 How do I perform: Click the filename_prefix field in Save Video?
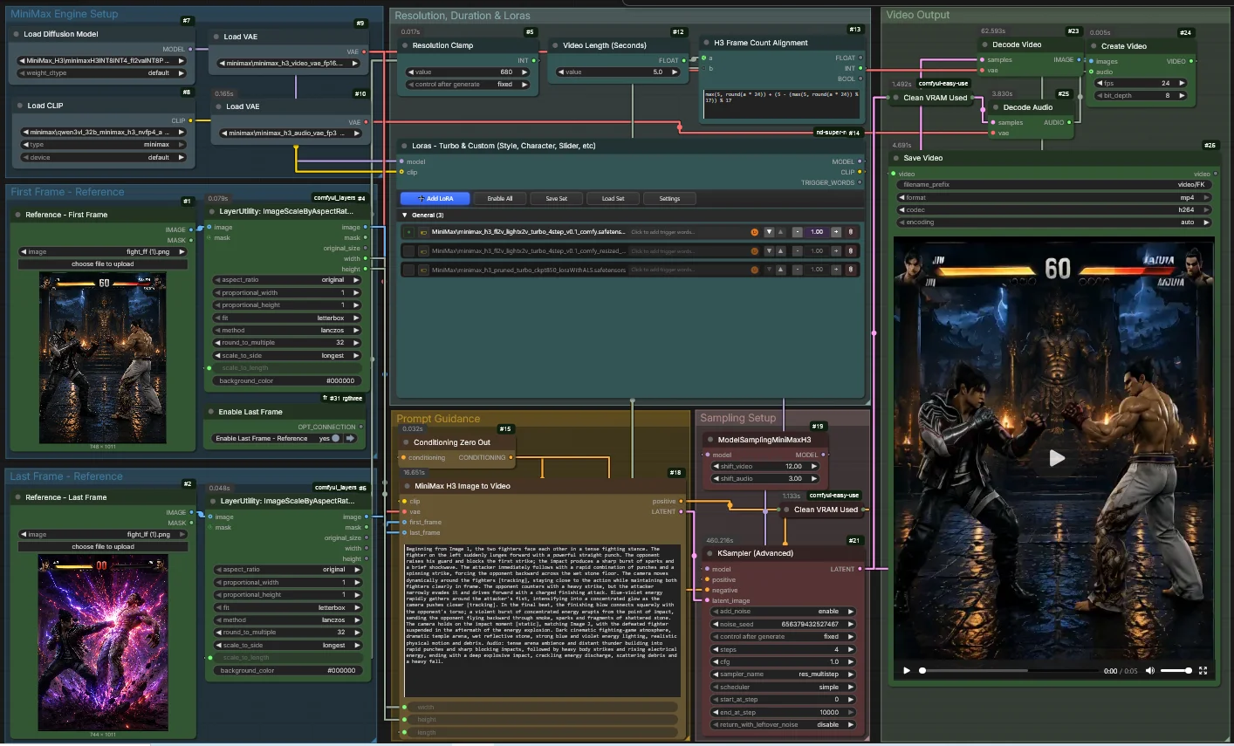coord(1054,185)
